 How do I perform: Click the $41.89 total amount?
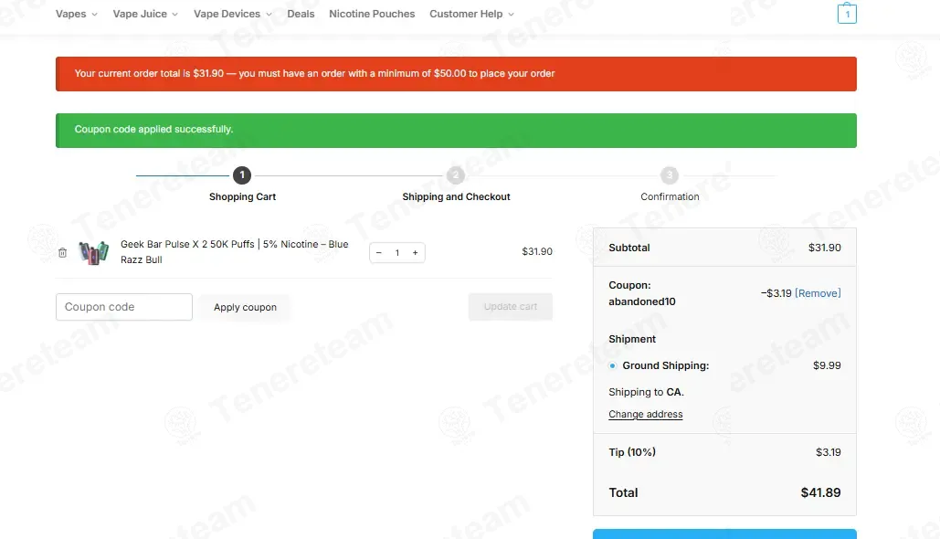tap(820, 492)
